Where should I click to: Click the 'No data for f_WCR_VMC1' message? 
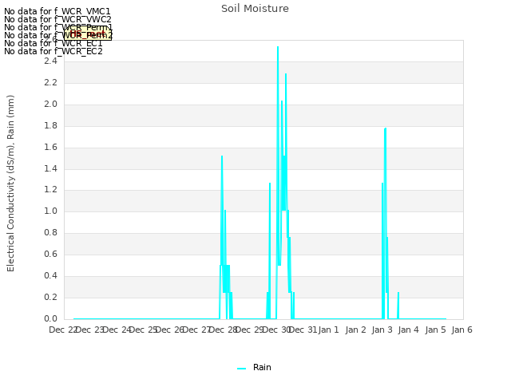point(57,11)
